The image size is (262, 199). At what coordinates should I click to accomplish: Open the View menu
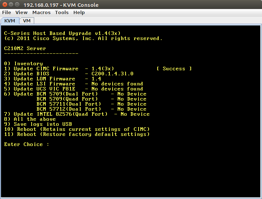(x=21, y=13)
